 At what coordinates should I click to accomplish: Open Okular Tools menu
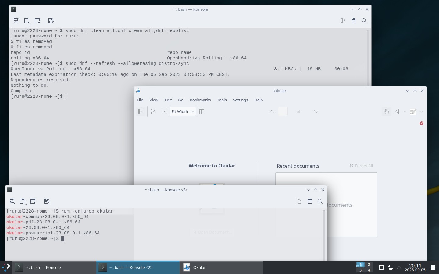point(222,100)
